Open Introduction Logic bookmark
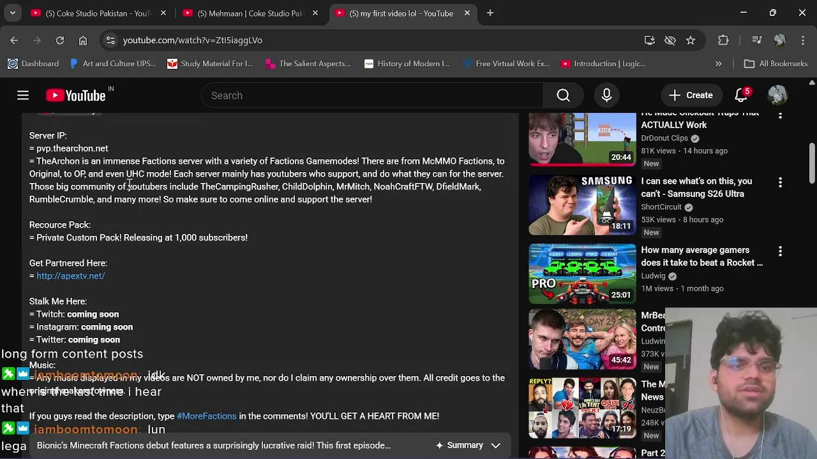 603,64
